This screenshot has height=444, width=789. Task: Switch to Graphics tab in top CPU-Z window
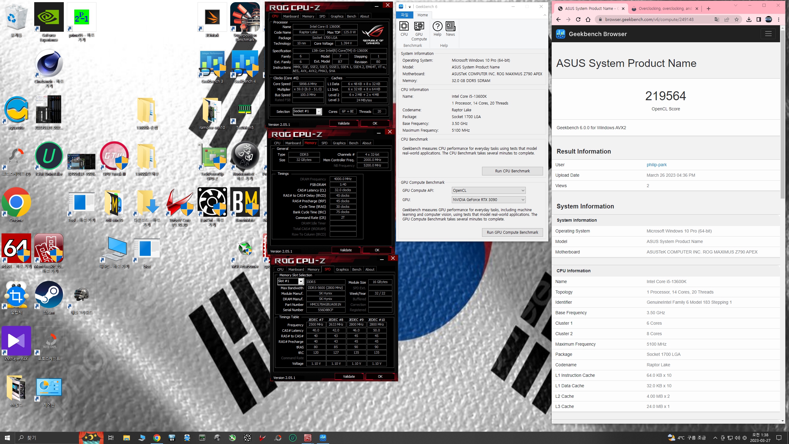(337, 16)
